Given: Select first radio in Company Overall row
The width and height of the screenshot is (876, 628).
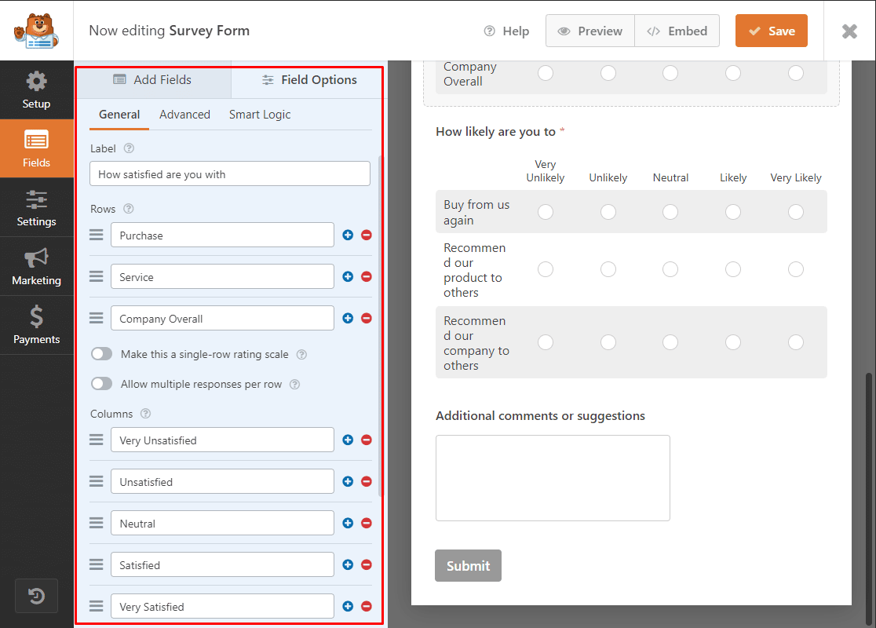Looking at the screenshot, I should tap(546, 73).
